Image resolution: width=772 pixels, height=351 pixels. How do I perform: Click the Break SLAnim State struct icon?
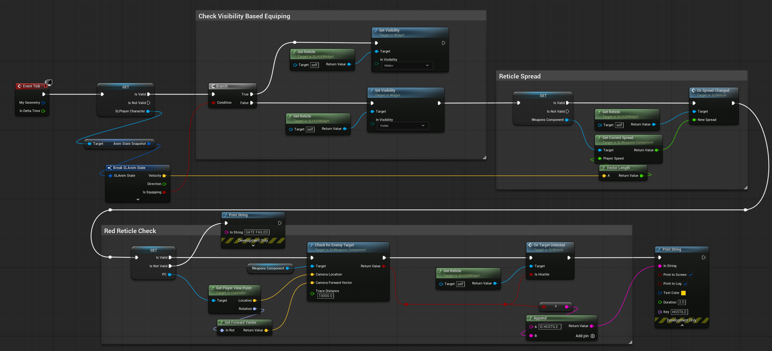[109, 168]
